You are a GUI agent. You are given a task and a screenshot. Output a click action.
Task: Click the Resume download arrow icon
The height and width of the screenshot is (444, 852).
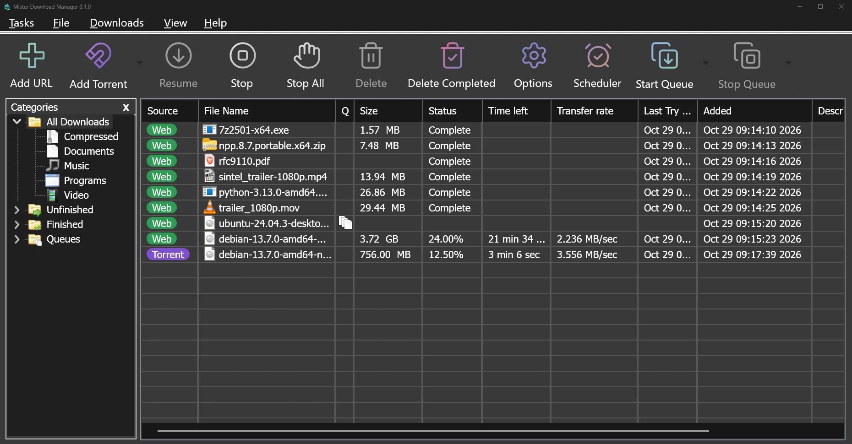(178, 56)
